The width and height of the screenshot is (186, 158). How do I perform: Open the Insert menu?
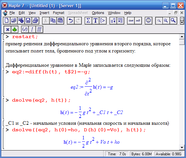pos(44,13)
